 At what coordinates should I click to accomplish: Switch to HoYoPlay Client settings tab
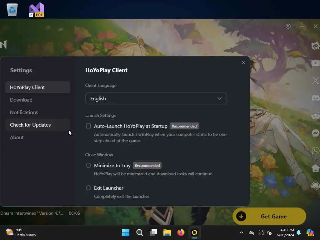pos(38,87)
